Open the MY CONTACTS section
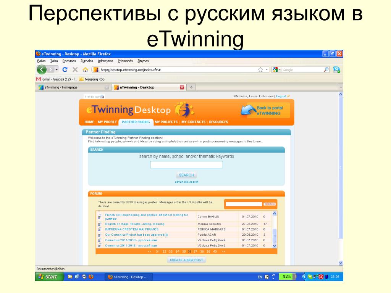This screenshot has height=293, width=391. (x=194, y=122)
